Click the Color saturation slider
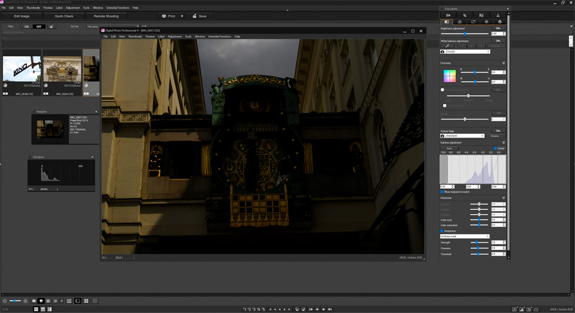 click(x=480, y=225)
